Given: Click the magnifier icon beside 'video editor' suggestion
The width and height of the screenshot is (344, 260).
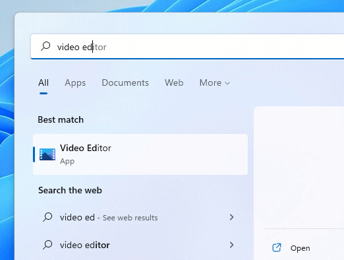Looking at the screenshot, I should tap(47, 245).
